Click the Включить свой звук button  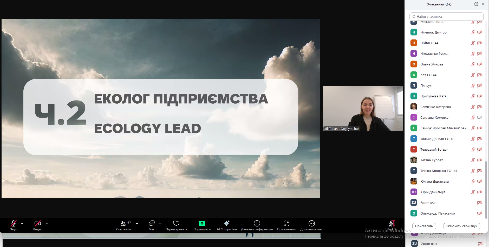pyautogui.click(x=461, y=226)
